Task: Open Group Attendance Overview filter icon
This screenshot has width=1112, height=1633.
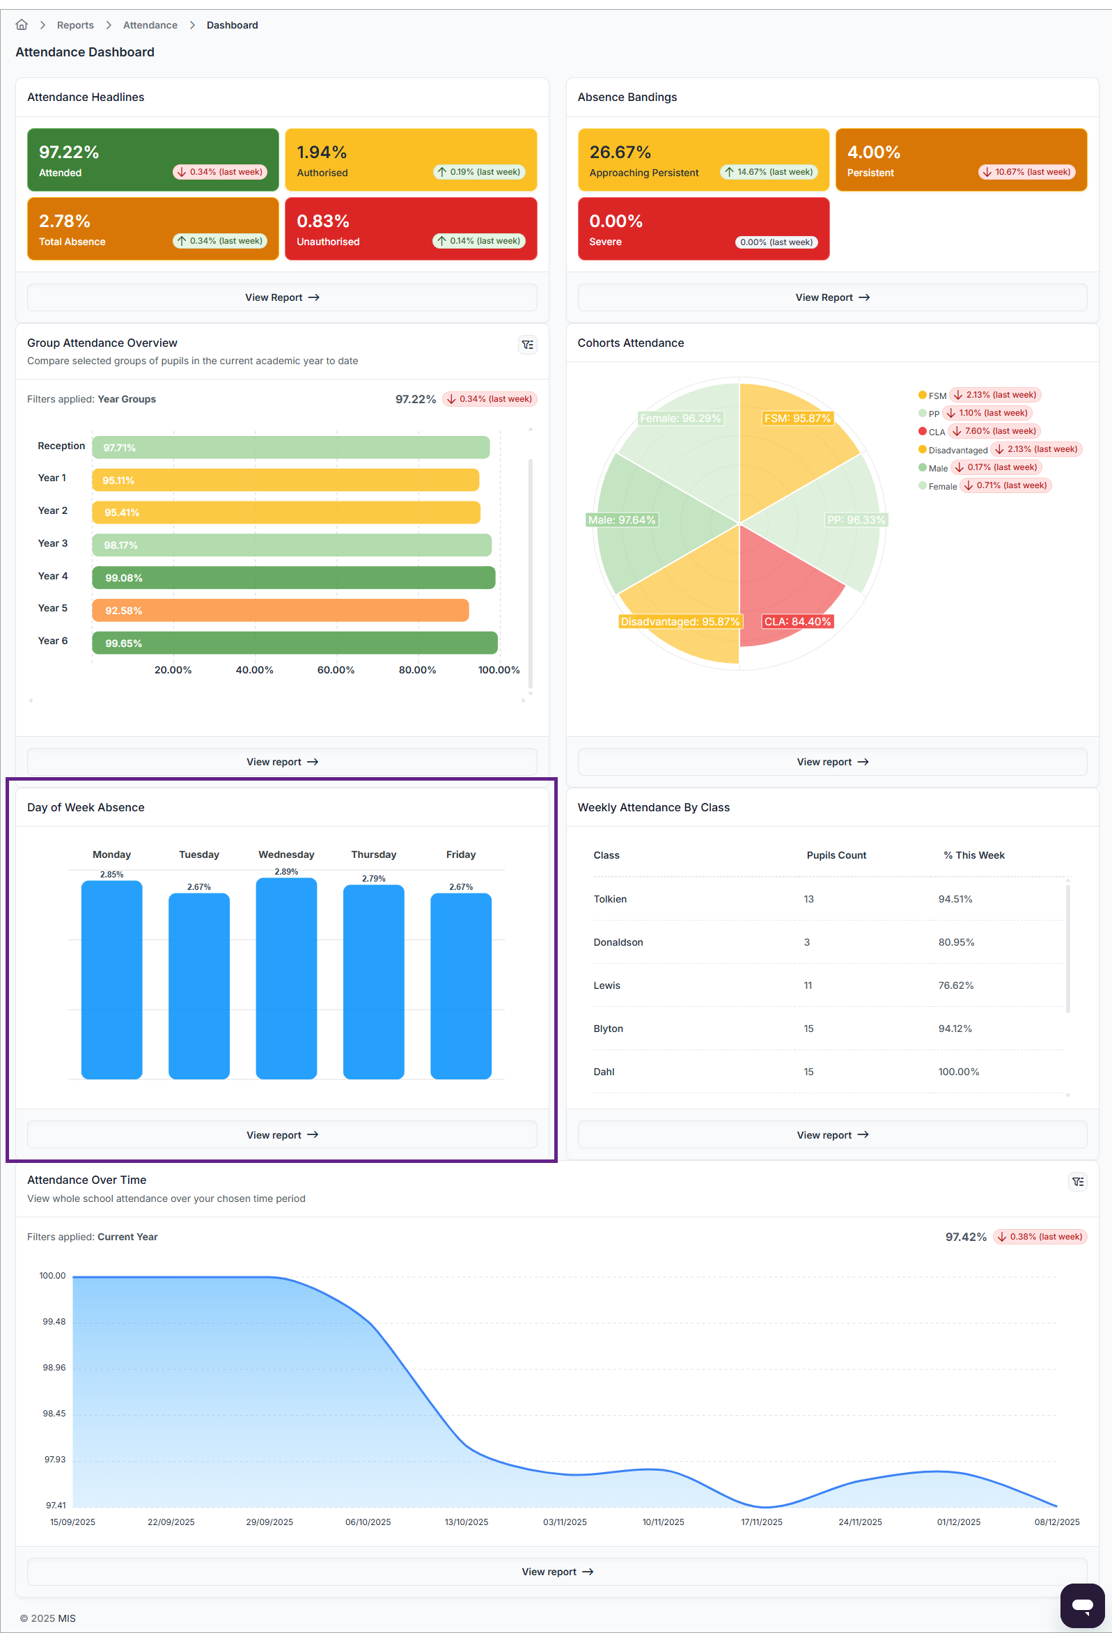Action: tap(527, 344)
